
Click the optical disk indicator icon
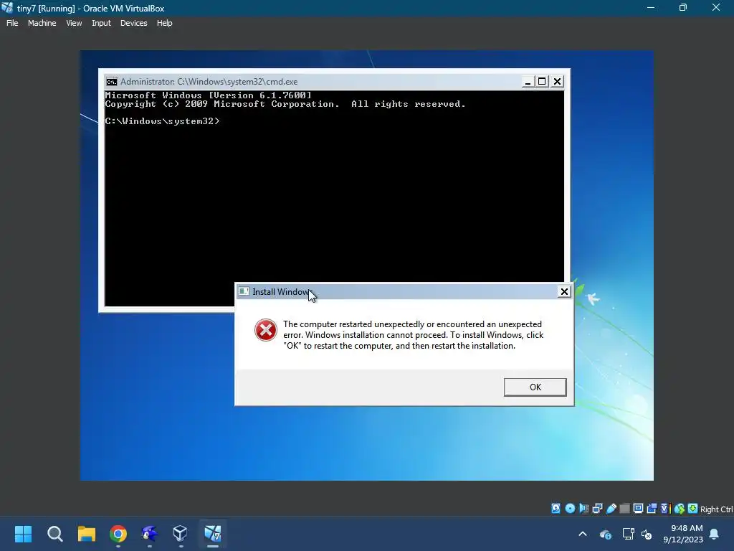[x=570, y=509]
